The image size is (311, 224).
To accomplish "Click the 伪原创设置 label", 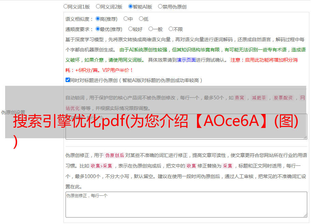I will (13, 112).
